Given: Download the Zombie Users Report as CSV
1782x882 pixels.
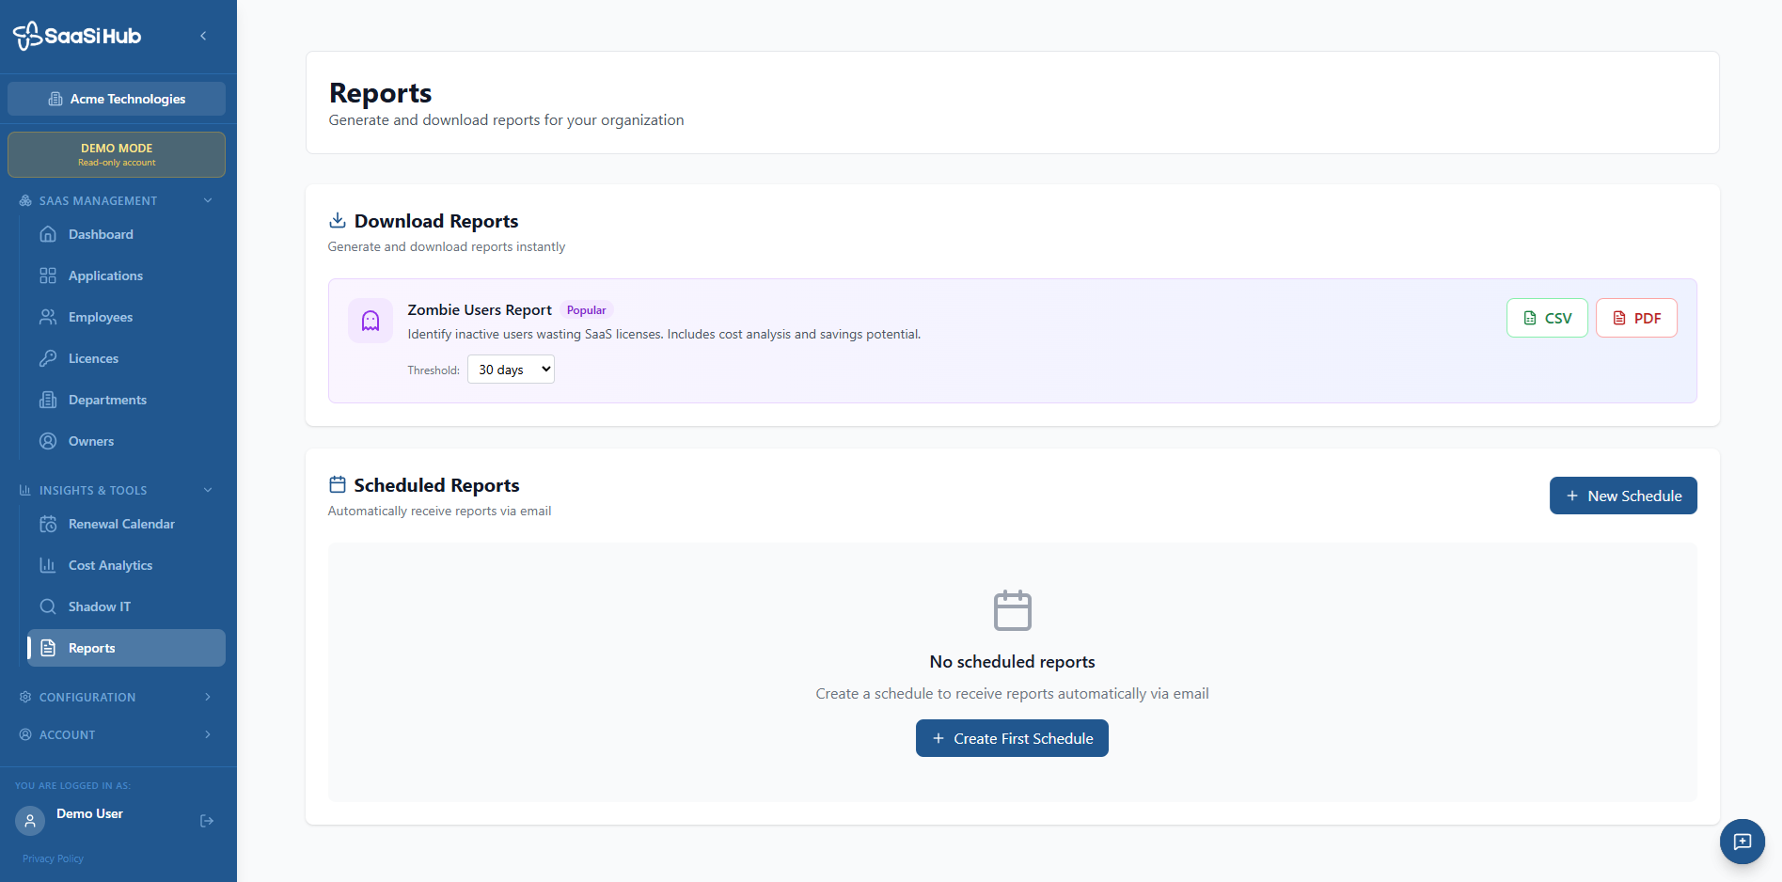Looking at the screenshot, I should click(x=1547, y=318).
